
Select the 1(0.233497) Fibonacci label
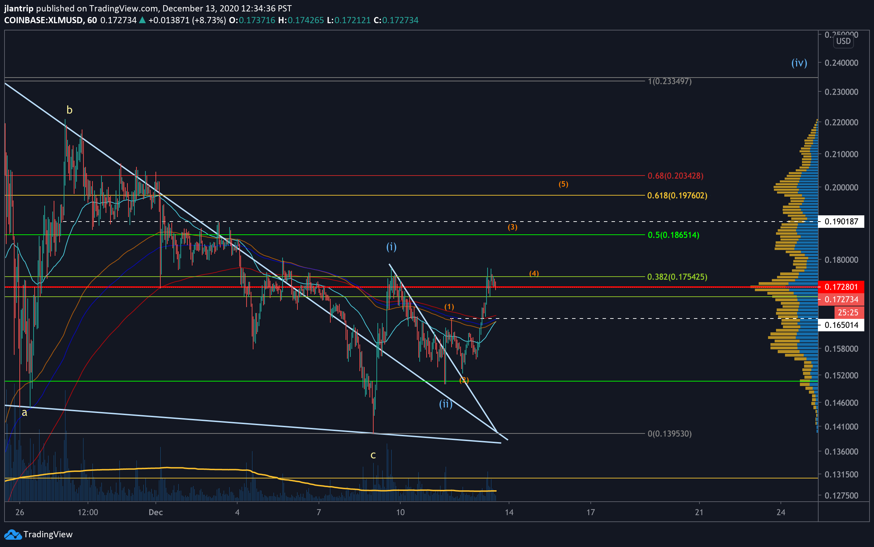tap(670, 81)
